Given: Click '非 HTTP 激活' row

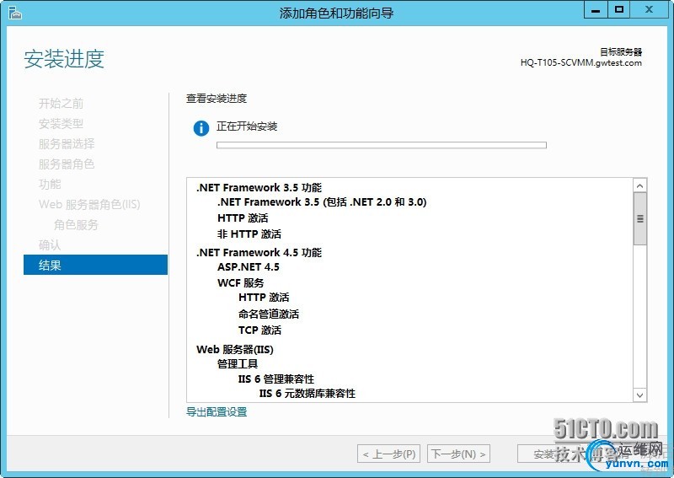Looking at the screenshot, I should tap(249, 234).
